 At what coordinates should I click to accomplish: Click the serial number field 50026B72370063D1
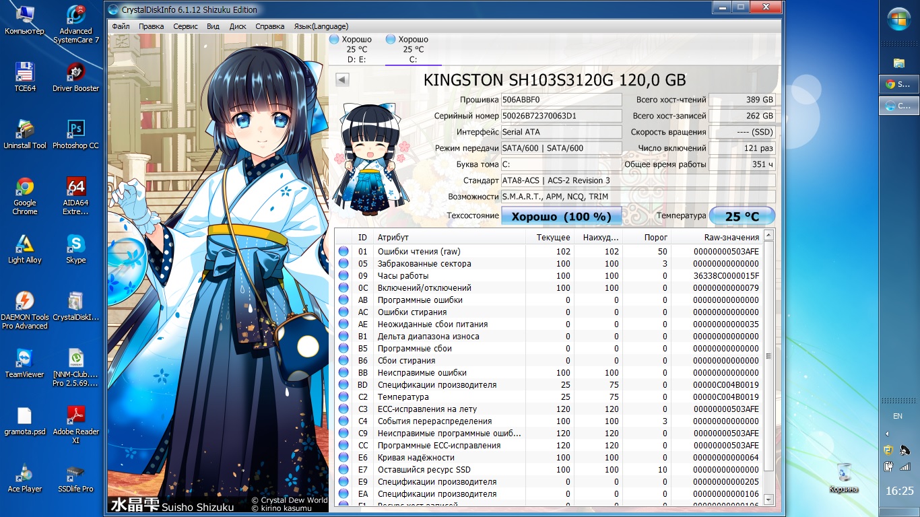[562, 116]
